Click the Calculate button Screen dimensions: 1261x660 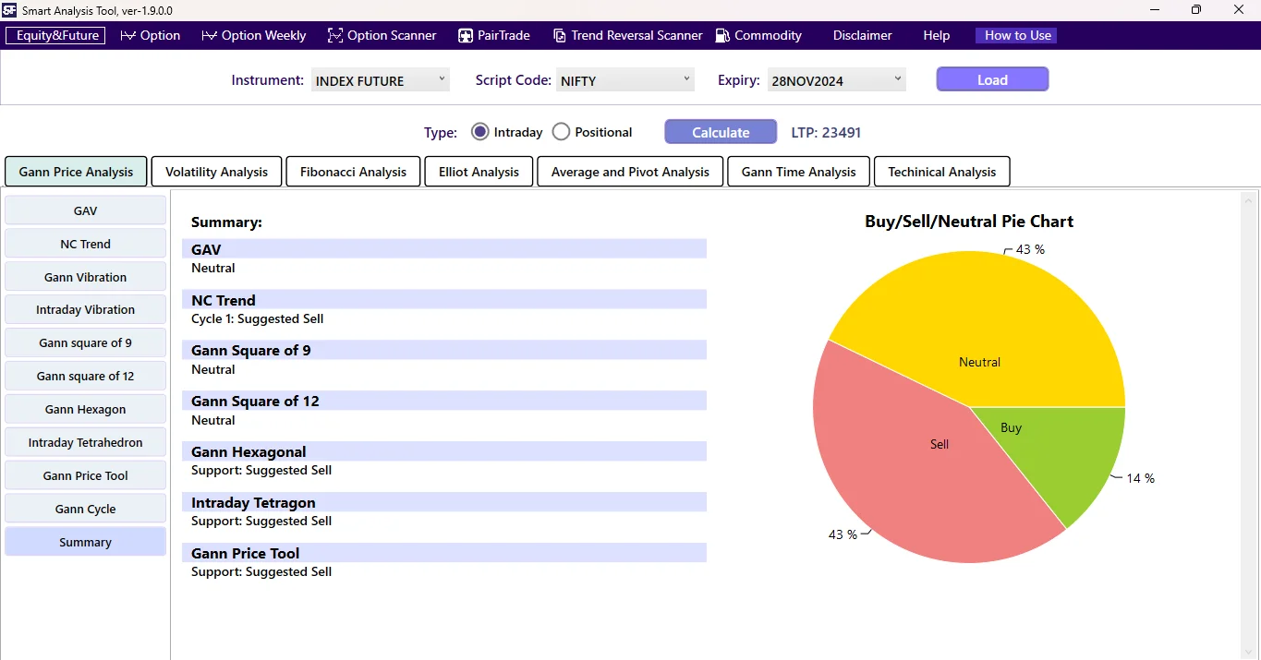(x=720, y=131)
